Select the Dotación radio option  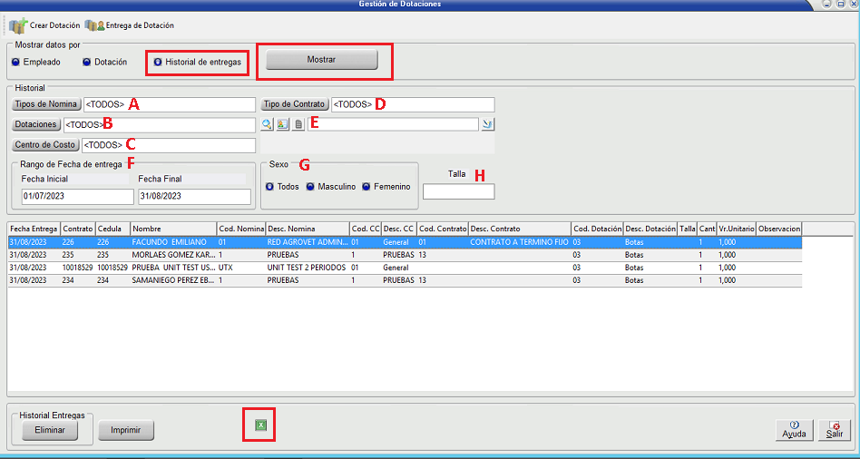point(87,63)
